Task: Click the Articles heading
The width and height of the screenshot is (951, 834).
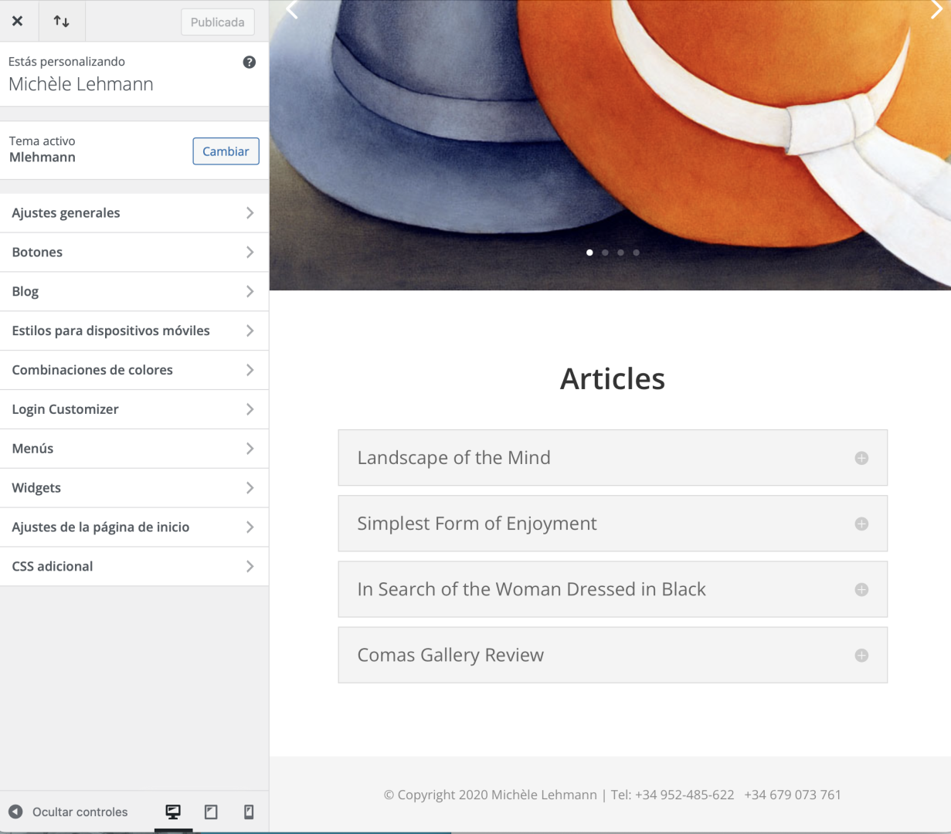Action: (x=613, y=379)
